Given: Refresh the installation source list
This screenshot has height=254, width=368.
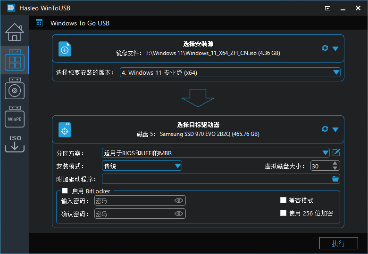Looking at the screenshot, I should (325, 48).
